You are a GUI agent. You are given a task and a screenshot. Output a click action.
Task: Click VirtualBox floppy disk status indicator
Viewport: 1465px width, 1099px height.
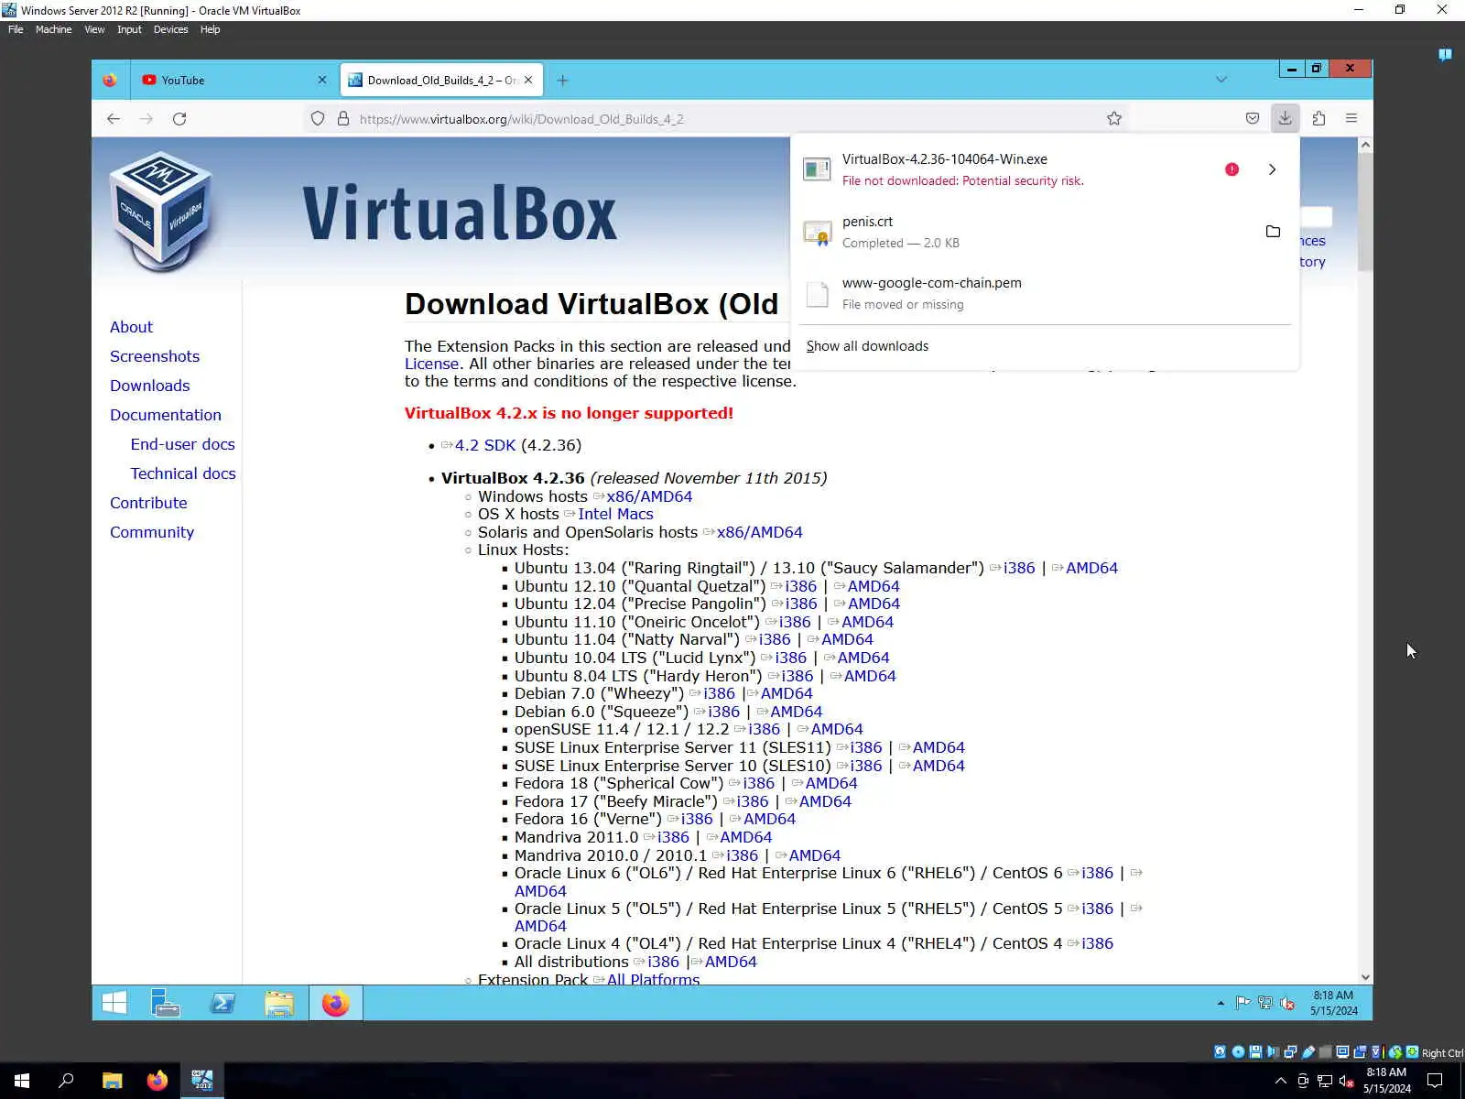[x=1255, y=1052]
